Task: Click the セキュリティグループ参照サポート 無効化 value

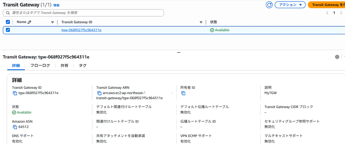Action: pos(269,127)
